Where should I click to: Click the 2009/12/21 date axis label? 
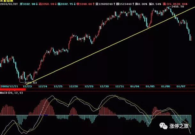pyautogui.click(x=9, y=86)
